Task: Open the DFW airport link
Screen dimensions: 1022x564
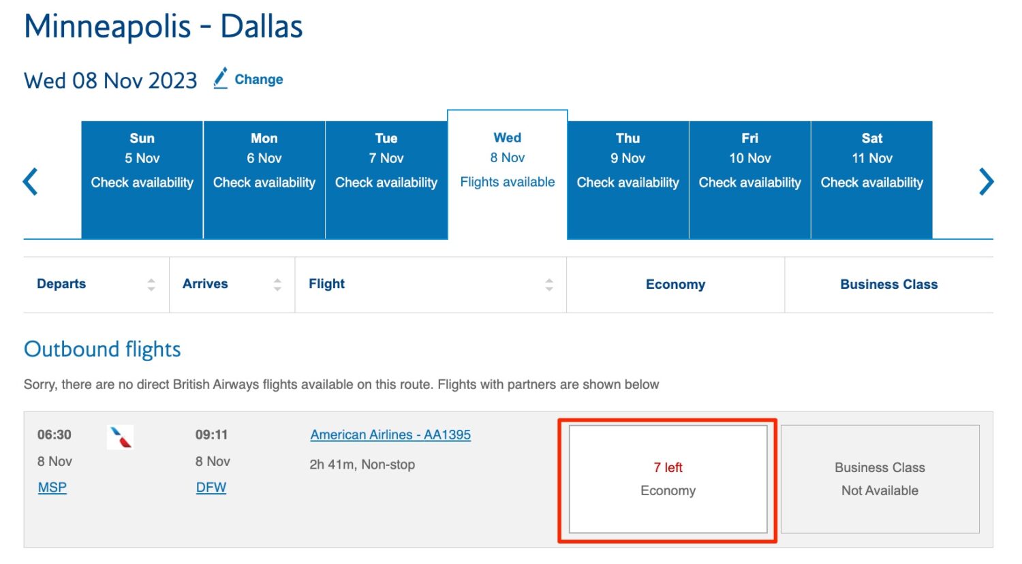Action: (x=211, y=487)
